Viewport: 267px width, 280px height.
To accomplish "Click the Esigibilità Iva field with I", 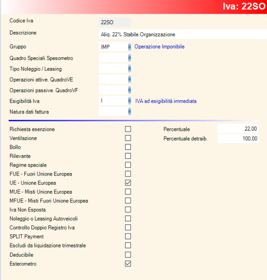I will pos(114,101).
